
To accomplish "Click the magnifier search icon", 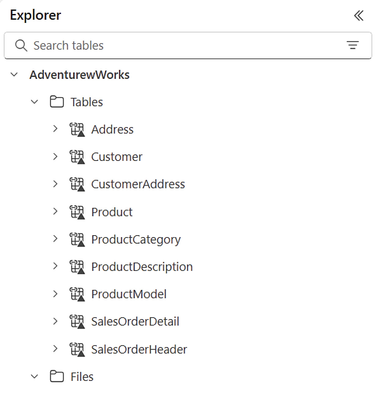I will (21, 45).
